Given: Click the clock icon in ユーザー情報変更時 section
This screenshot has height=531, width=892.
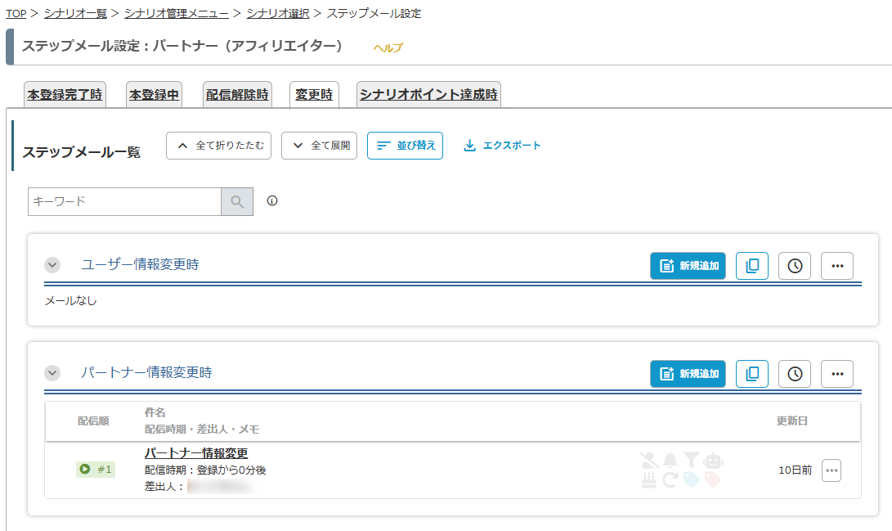Looking at the screenshot, I should 795,266.
